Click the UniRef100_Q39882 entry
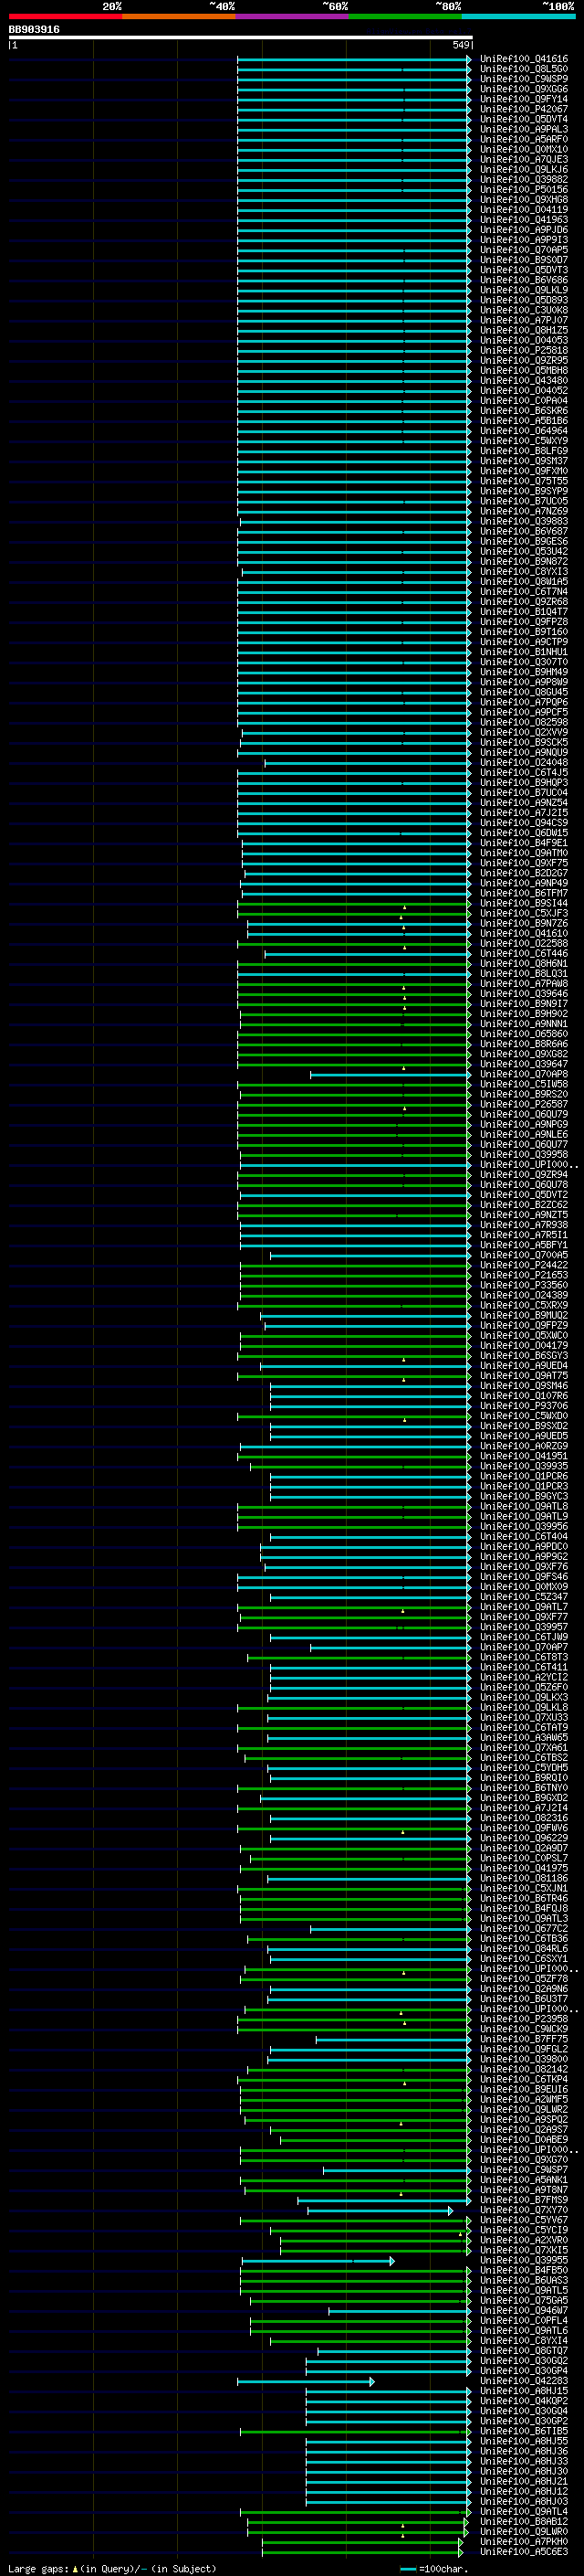The width and height of the screenshot is (584, 2576). pos(523,179)
